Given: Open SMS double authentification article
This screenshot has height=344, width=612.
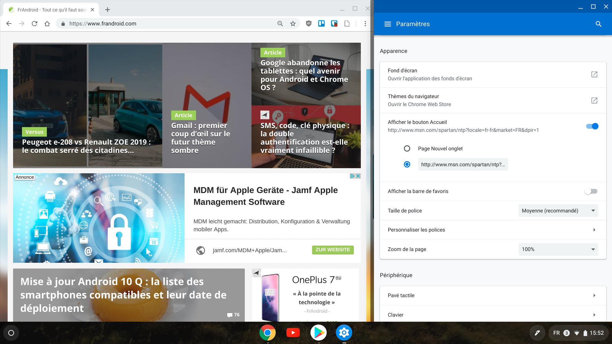Looking at the screenshot, I should (305, 138).
